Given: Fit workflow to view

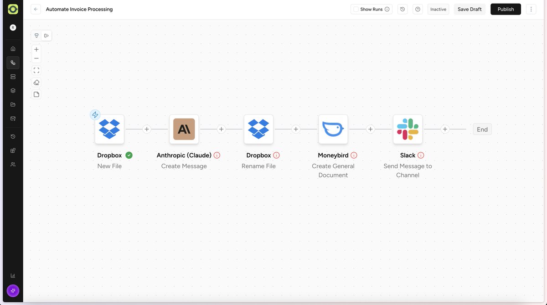Looking at the screenshot, I should [36, 70].
